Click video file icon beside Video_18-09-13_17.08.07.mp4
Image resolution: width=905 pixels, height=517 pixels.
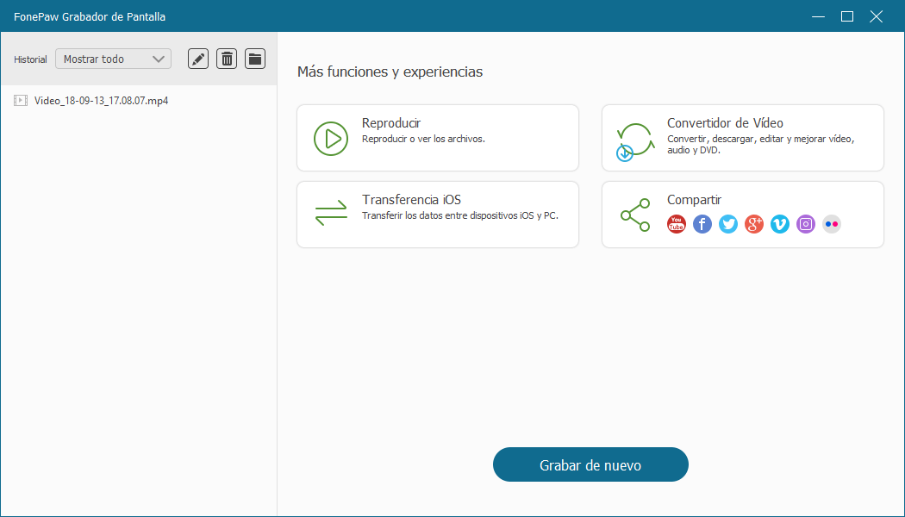(x=21, y=101)
